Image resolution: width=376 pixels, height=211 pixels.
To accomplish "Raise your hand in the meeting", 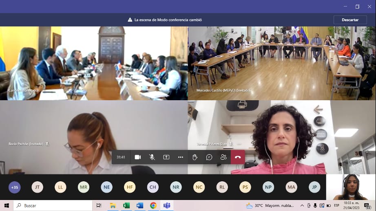I will click(195, 157).
